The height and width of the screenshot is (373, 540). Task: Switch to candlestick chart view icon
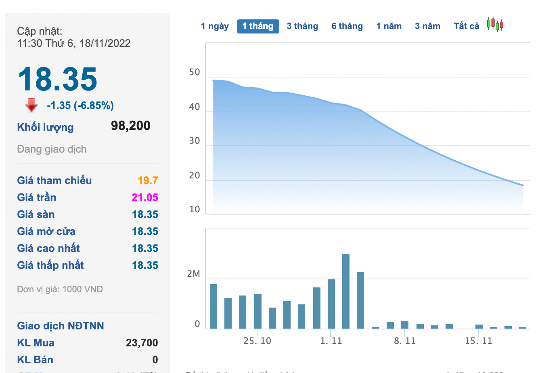495,25
